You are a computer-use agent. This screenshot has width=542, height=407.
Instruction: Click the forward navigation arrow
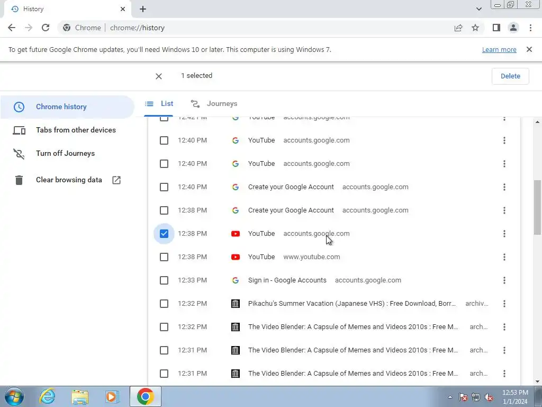point(29,28)
